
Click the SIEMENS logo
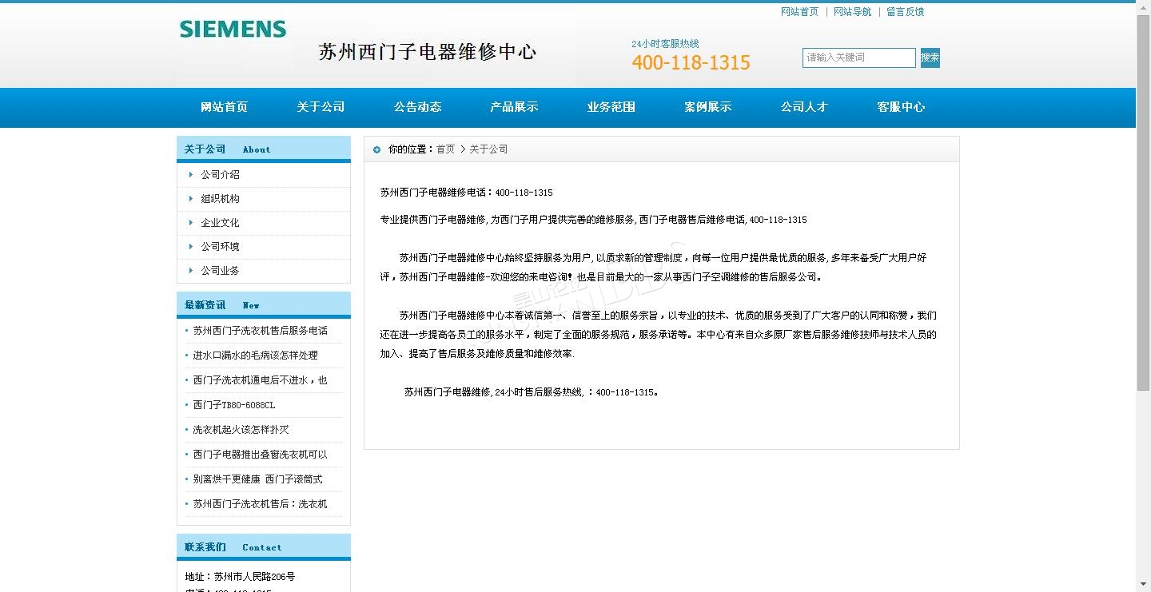[x=233, y=30]
